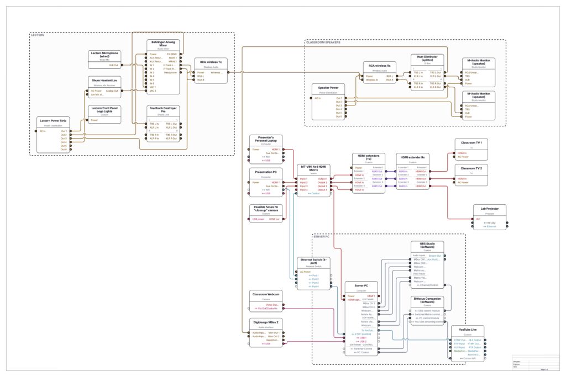Click the Lab Projector block
566x377 pixels.
490,217
